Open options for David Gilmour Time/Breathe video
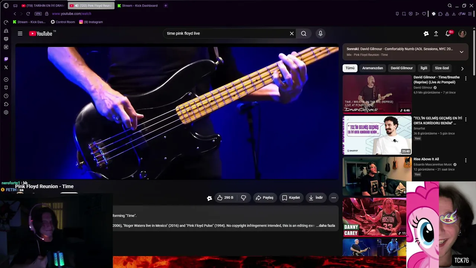 [466, 79]
